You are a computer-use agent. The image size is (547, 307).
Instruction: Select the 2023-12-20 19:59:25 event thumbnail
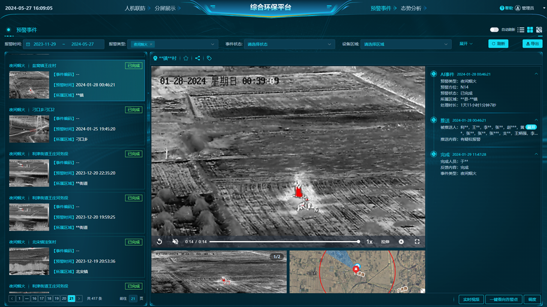point(29,217)
